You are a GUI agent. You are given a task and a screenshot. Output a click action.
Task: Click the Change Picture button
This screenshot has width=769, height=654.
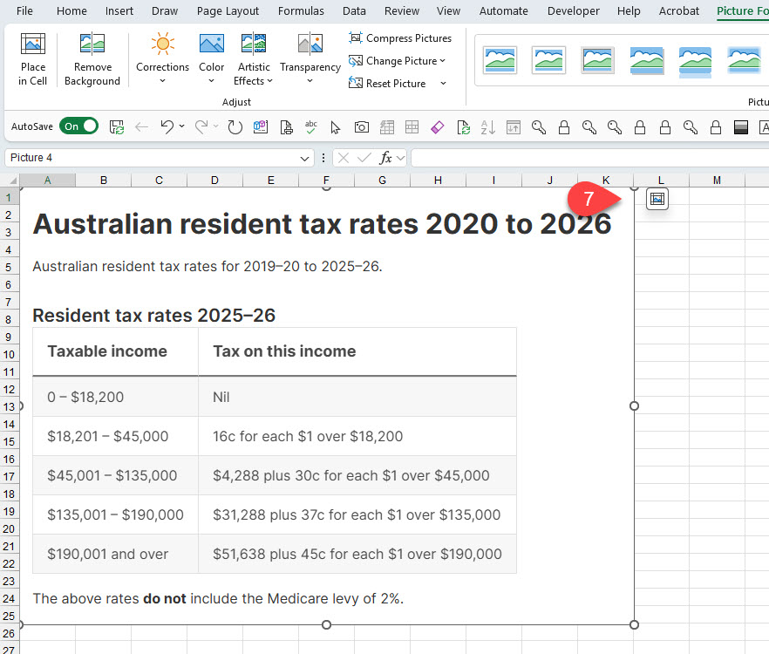(397, 61)
